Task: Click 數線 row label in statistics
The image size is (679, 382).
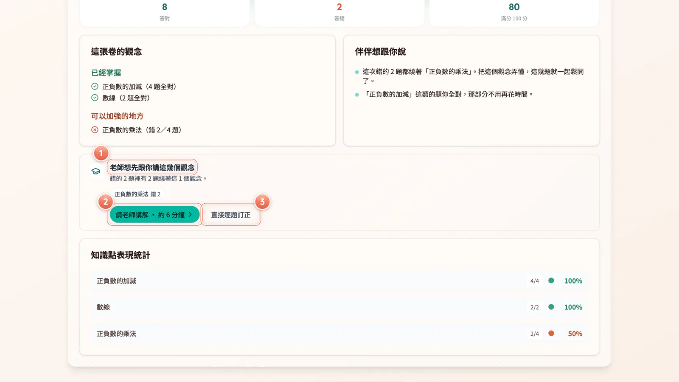Action: (x=103, y=307)
